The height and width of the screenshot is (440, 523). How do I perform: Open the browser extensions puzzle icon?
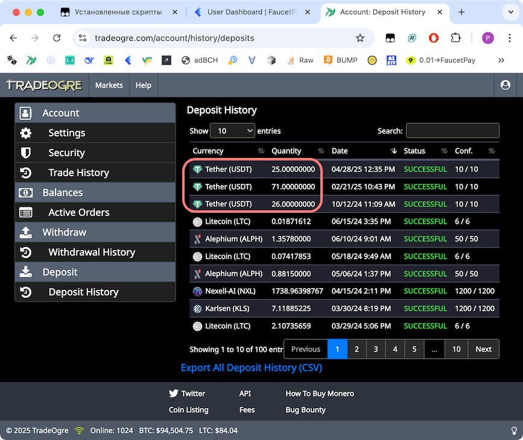click(x=455, y=38)
